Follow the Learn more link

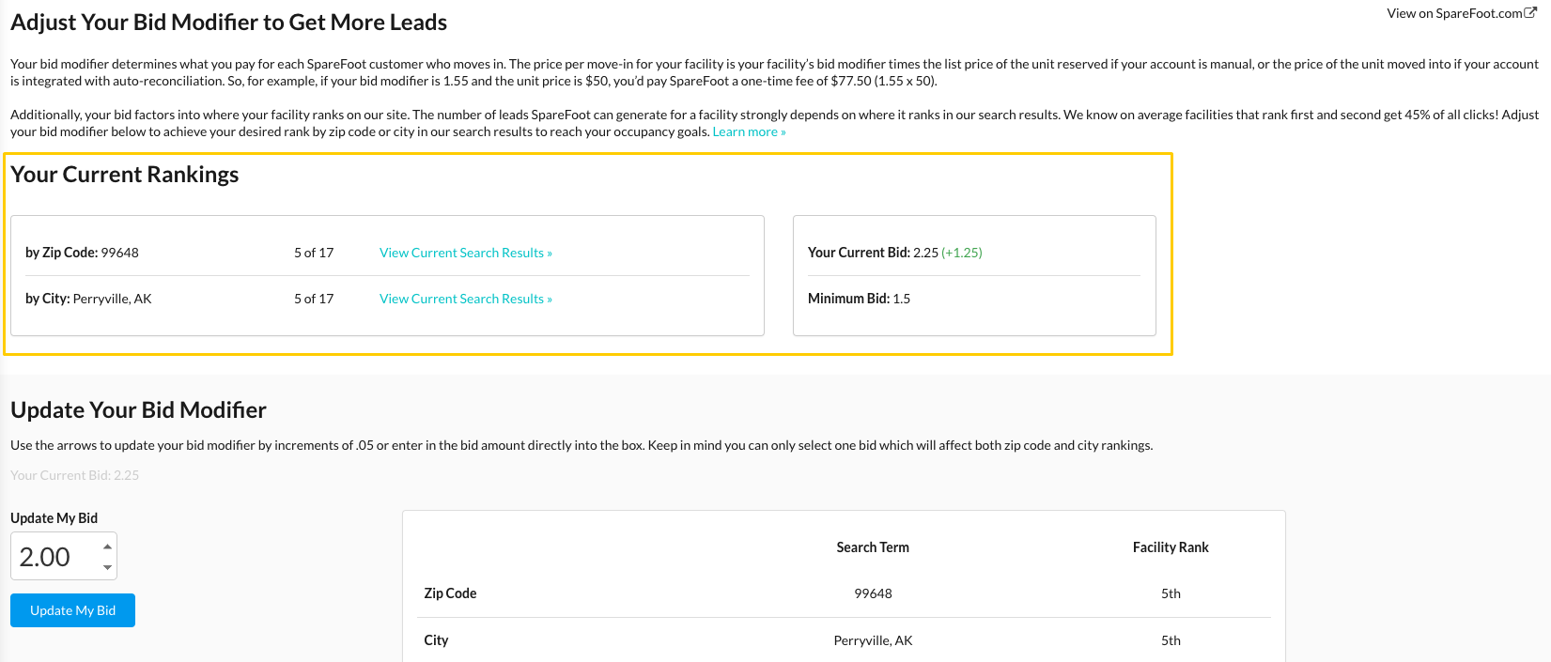pyautogui.click(x=749, y=131)
